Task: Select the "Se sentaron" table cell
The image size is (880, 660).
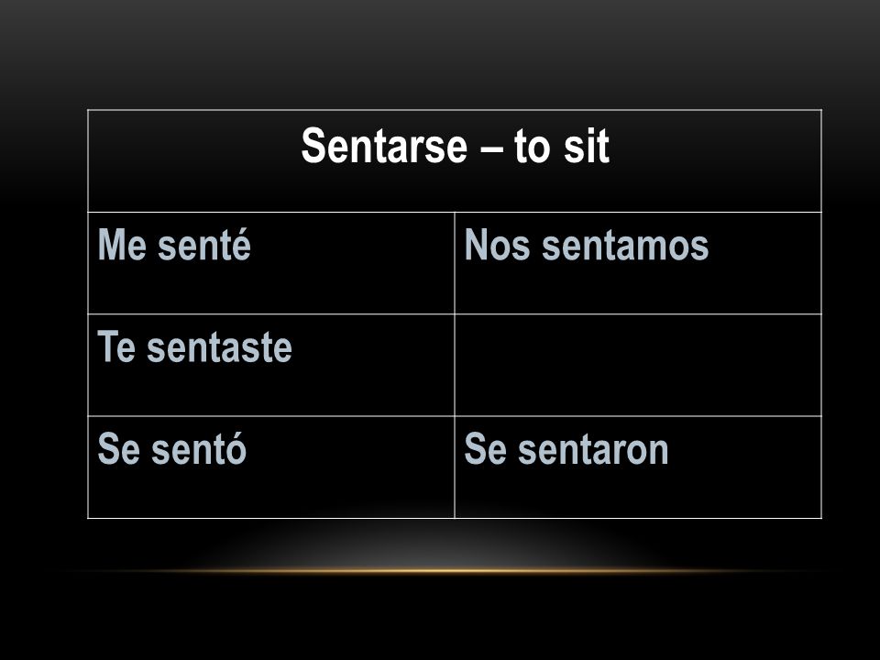Action: click(x=638, y=467)
